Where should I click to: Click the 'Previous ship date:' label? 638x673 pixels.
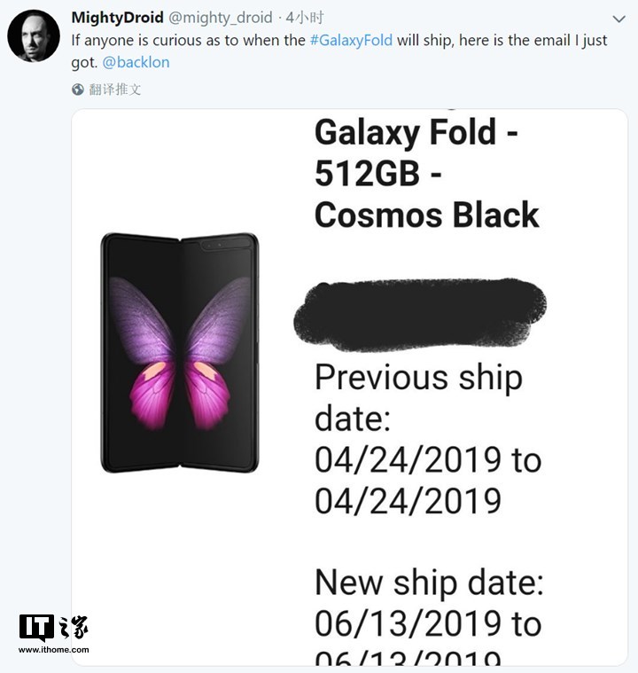418,395
